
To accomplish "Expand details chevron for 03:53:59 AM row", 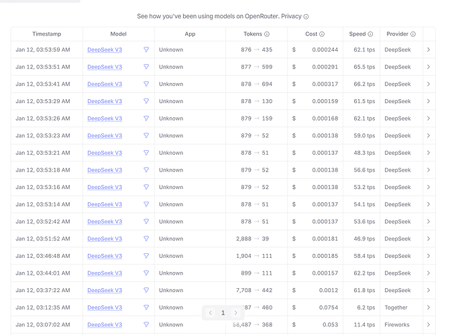I will pos(429,50).
